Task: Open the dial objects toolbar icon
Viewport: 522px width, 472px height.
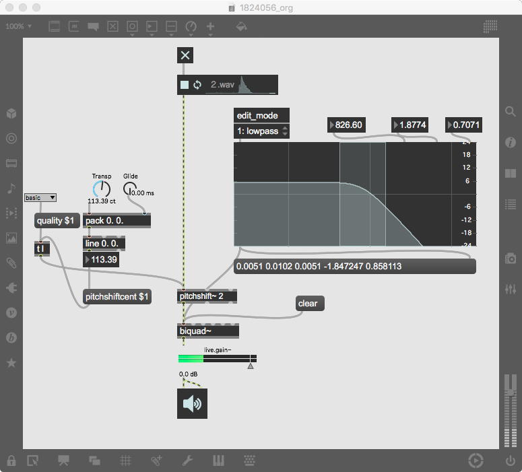Action: 191,26
